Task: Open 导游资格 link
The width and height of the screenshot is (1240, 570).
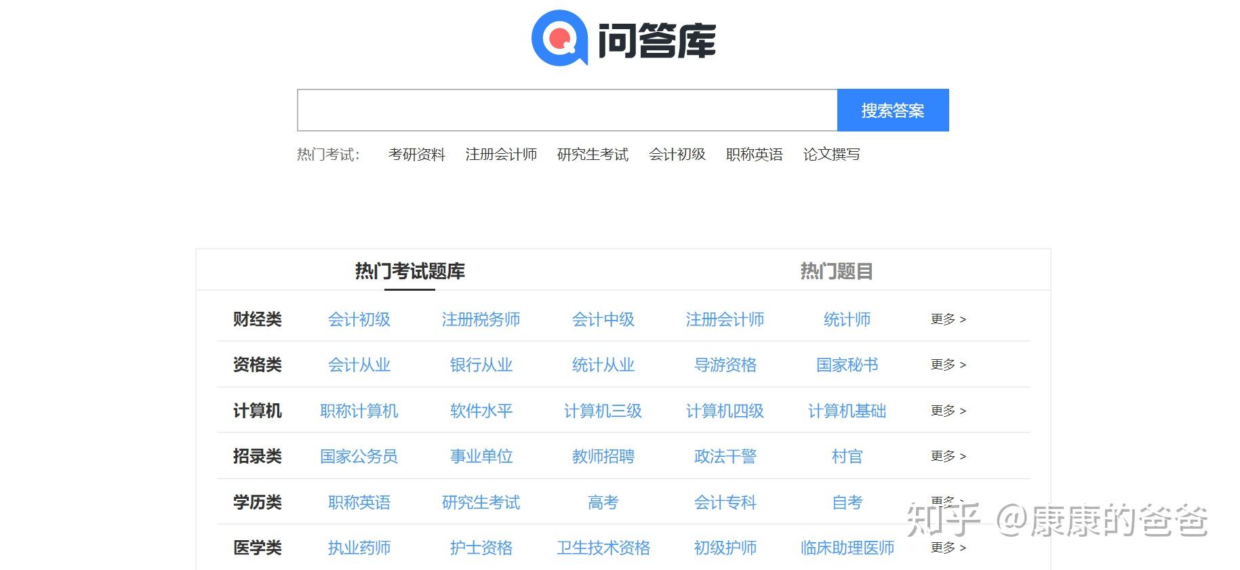Action: 725,365
